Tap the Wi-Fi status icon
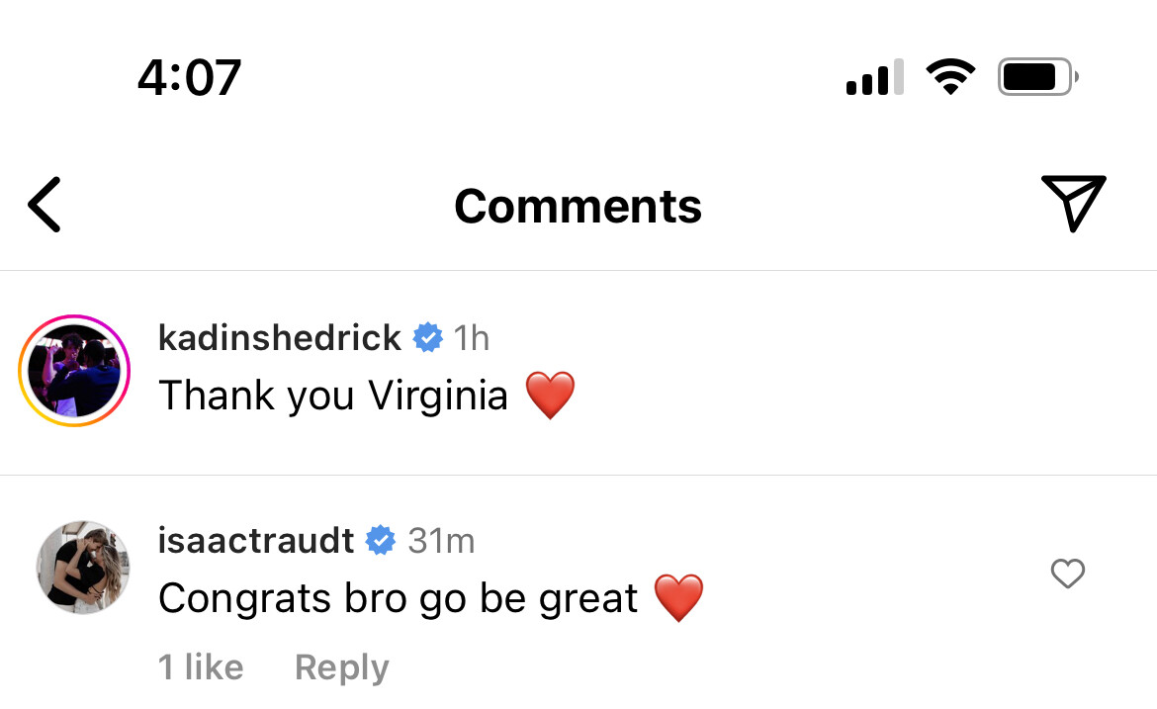The width and height of the screenshot is (1157, 709). [949, 77]
